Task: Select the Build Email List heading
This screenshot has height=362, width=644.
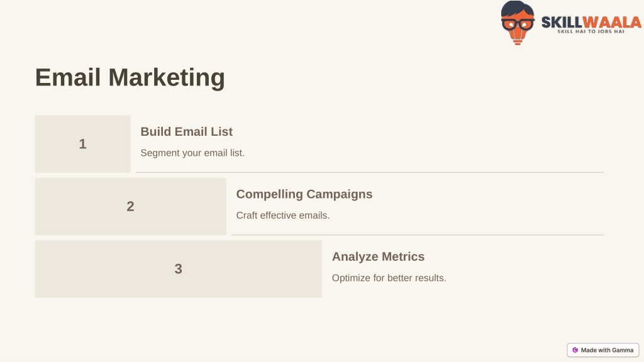Action: (186, 132)
